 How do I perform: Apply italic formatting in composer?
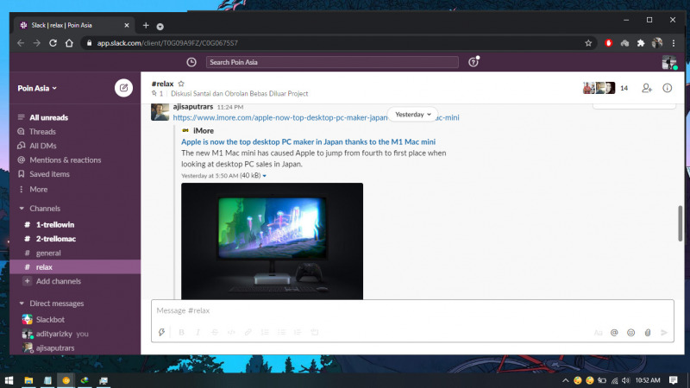click(198, 332)
